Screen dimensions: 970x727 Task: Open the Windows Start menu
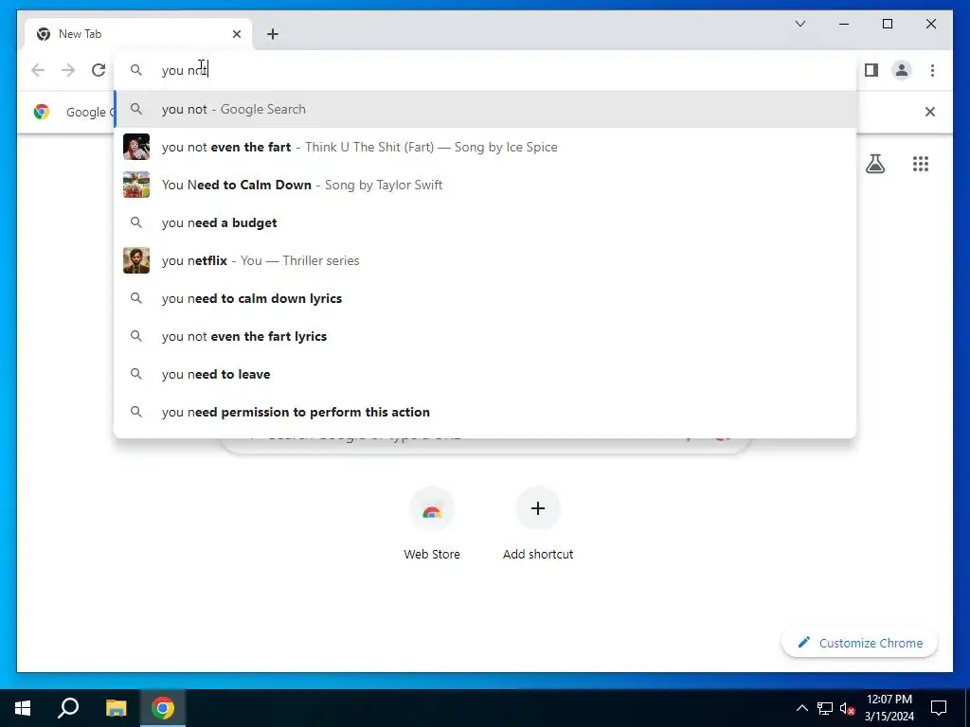23,708
